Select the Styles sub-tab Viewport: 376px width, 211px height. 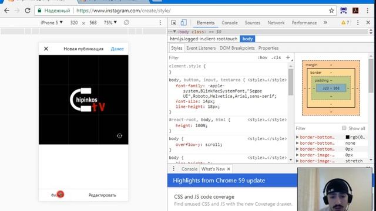(176, 48)
